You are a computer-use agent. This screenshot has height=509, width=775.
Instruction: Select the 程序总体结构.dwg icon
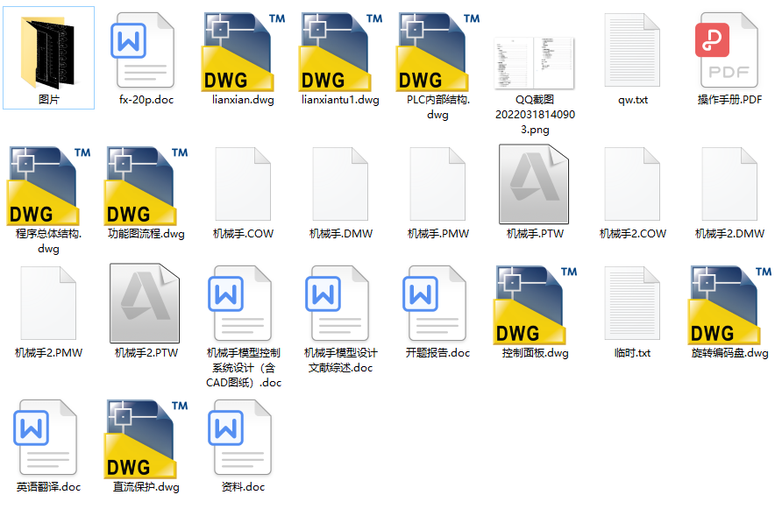click(48, 186)
